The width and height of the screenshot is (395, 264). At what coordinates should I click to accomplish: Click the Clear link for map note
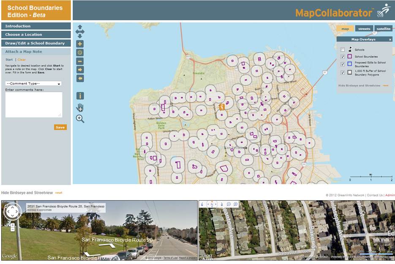[x=22, y=60]
